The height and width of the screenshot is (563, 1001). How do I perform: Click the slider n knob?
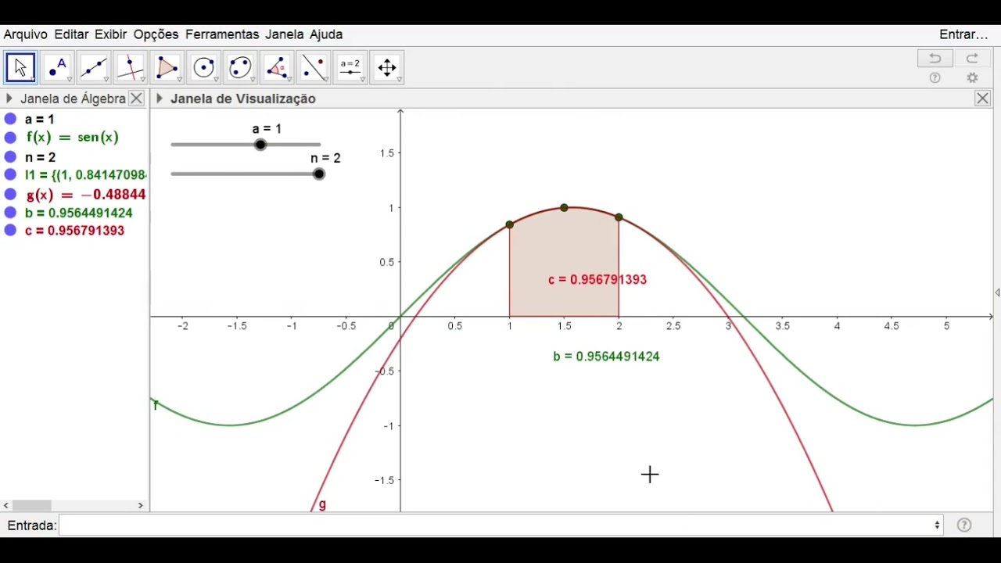coord(319,174)
